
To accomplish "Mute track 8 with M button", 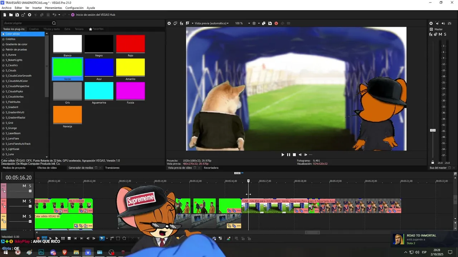I will (x=24, y=216).
